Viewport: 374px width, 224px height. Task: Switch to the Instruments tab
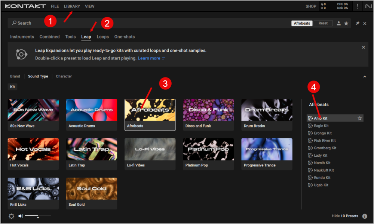22,37
